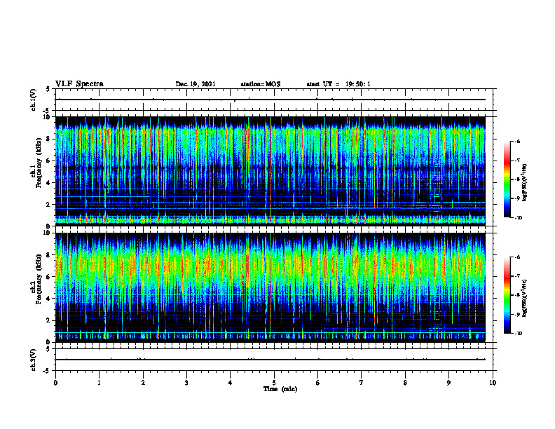
Task: Click tick label '5' on time axis
Action: tap(274, 383)
